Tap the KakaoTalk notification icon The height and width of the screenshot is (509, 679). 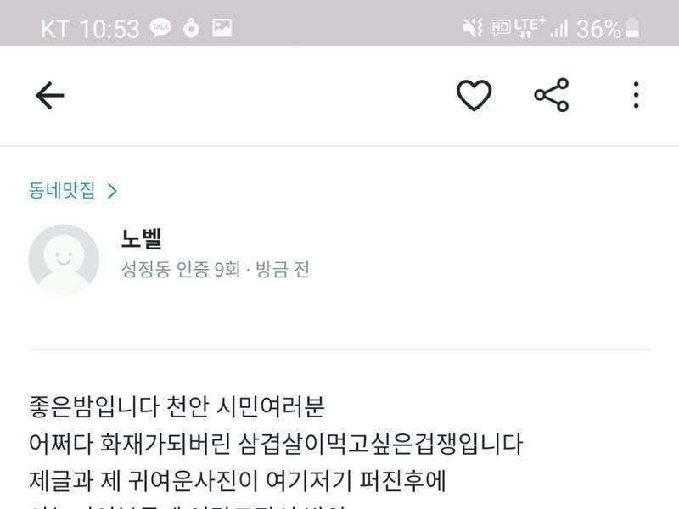pyautogui.click(x=160, y=28)
